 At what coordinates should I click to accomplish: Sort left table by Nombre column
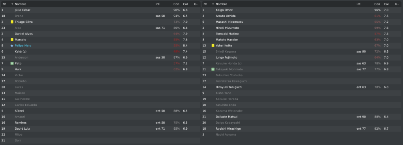tap(20, 4)
